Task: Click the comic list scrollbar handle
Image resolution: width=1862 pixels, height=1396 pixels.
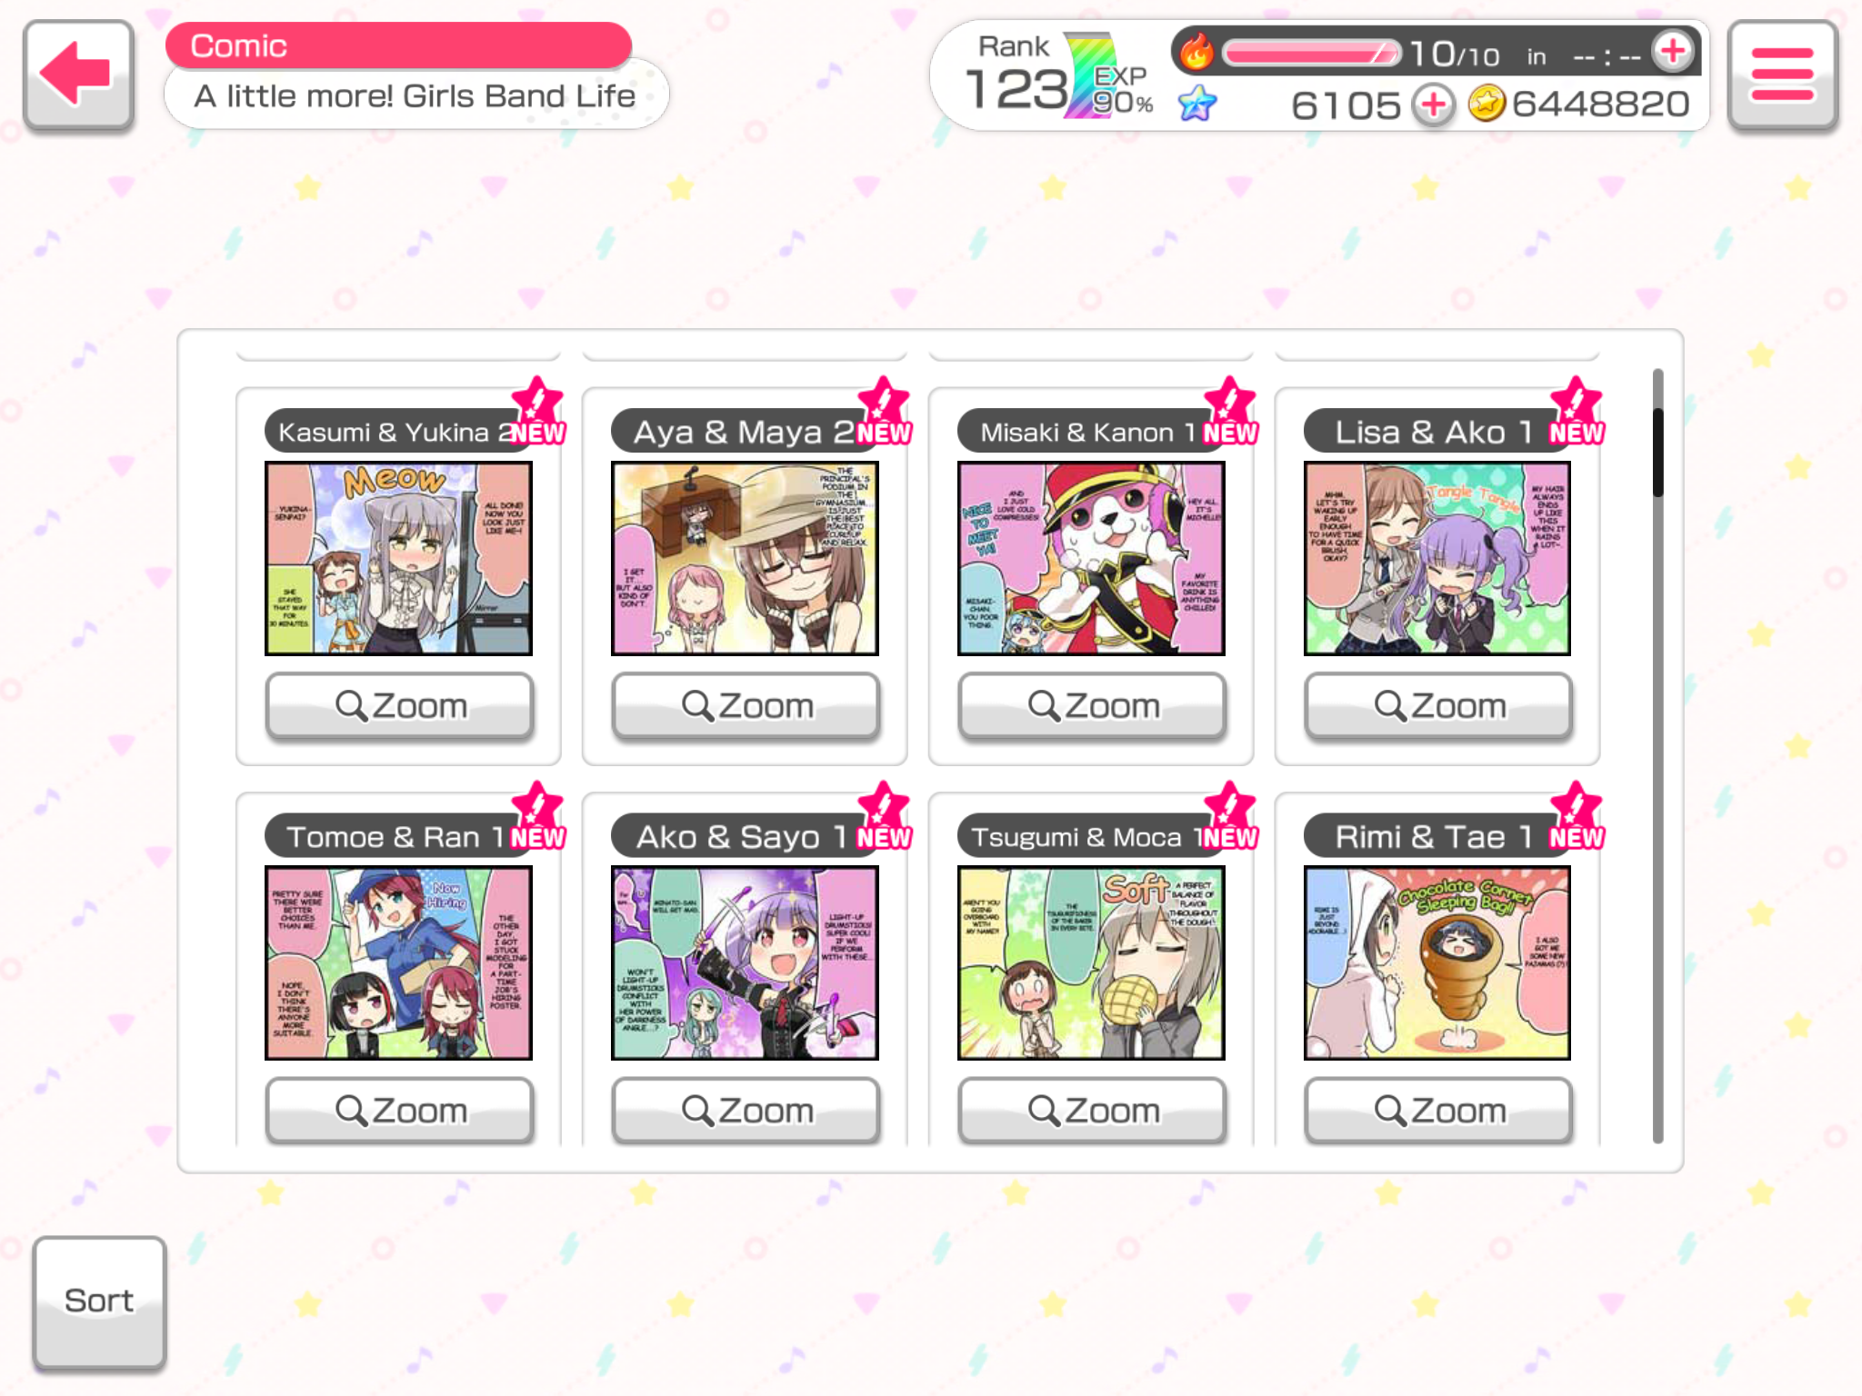Action: (1657, 452)
